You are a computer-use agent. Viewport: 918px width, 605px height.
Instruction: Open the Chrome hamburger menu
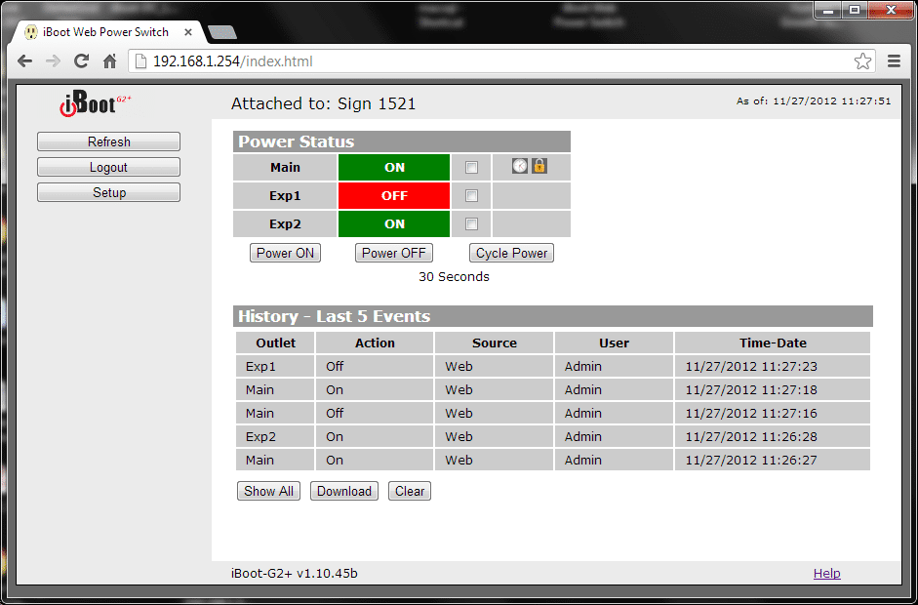pyautogui.click(x=894, y=61)
